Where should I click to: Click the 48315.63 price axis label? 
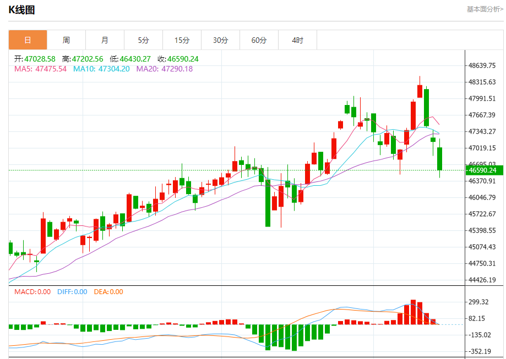482,82
